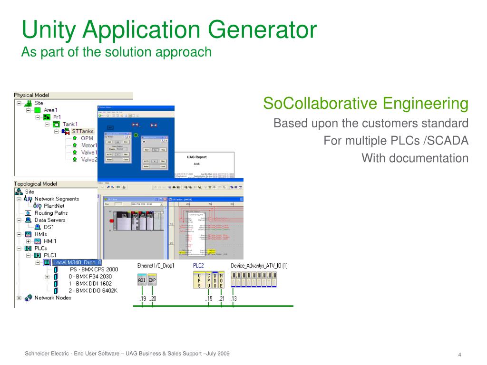Click the Device_Advantys_ATV_IO (1) label
This screenshot has height=365, width=487.
[x=259, y=266]
